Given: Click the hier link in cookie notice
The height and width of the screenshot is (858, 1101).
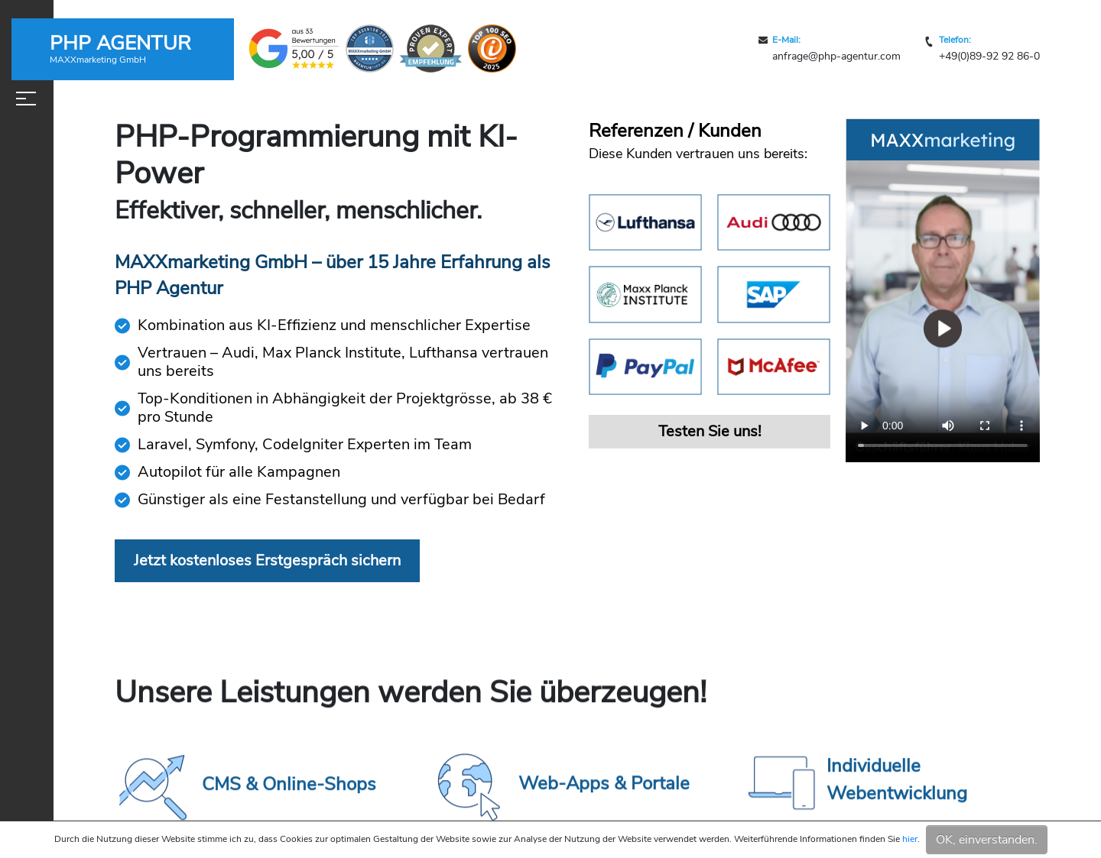Looking at the screenshot, I should coord(910,839).
